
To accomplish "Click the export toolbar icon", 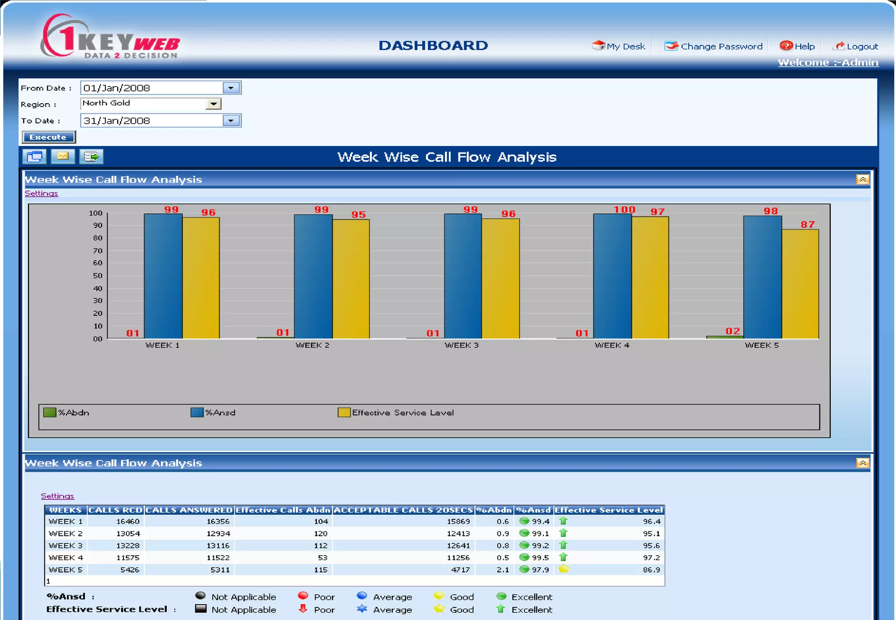I will tap(91, 157).
